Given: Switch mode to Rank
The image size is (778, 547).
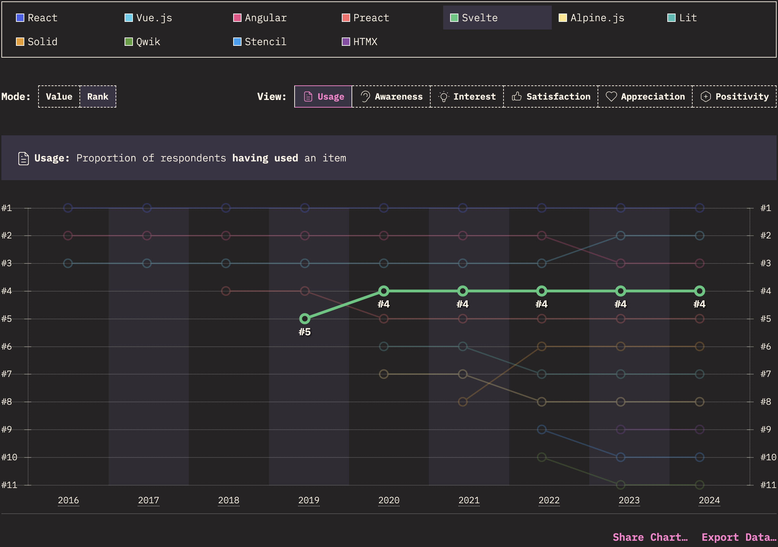Looking at the screenshot, I should point(98,96).
